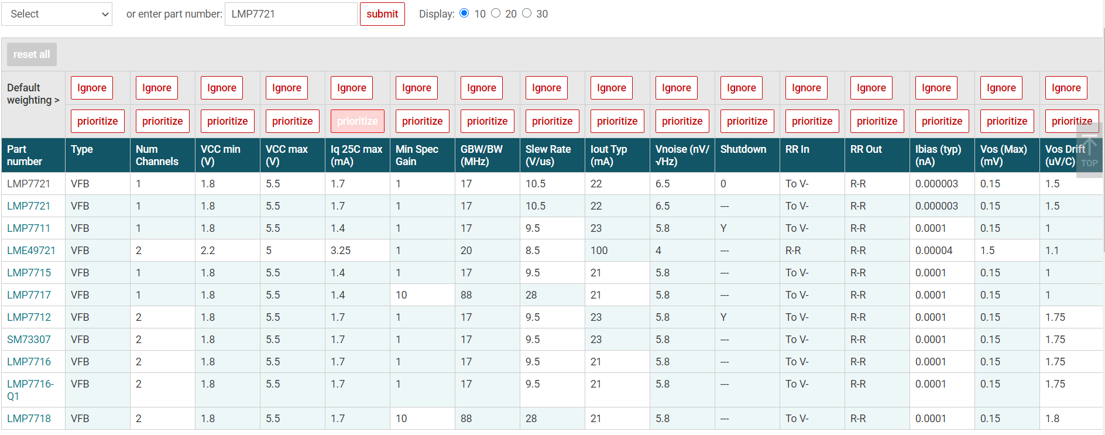The image size is (1105, 435).
Task: Open the second LMP7721 part link
Action: coord(29,206)
